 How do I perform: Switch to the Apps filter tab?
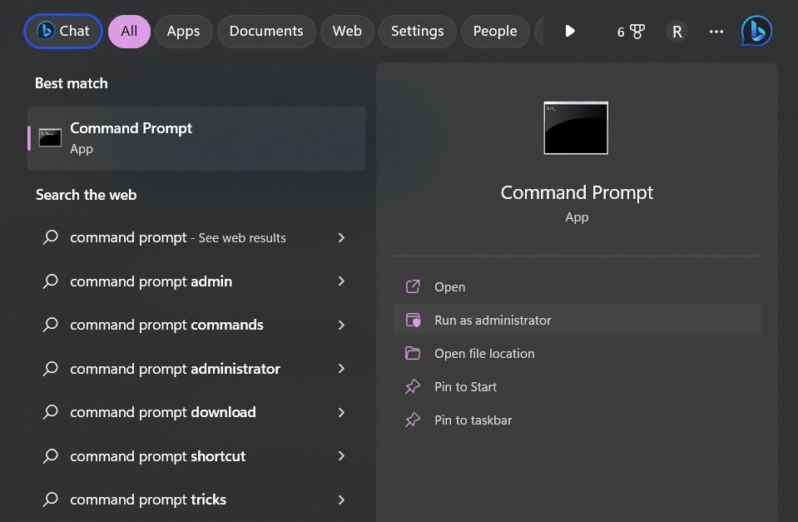click(x=183, y=31)
